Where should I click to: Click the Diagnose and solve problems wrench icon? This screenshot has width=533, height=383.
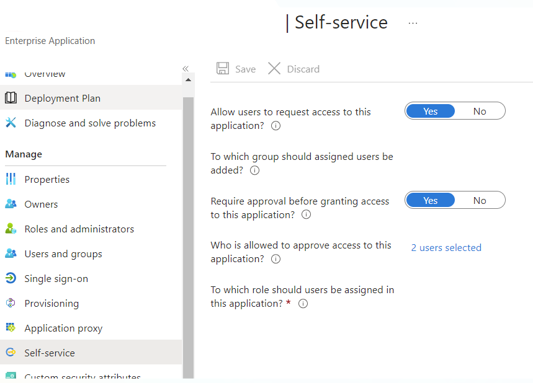point(11,123)
